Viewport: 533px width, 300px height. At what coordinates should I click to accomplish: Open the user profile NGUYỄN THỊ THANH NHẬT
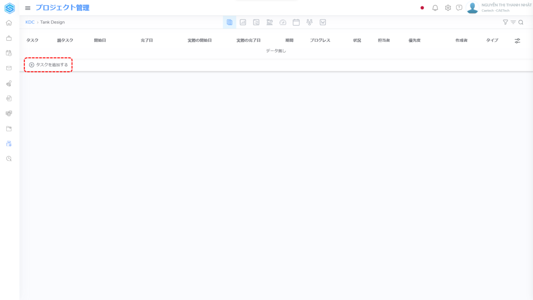(499, 8)
